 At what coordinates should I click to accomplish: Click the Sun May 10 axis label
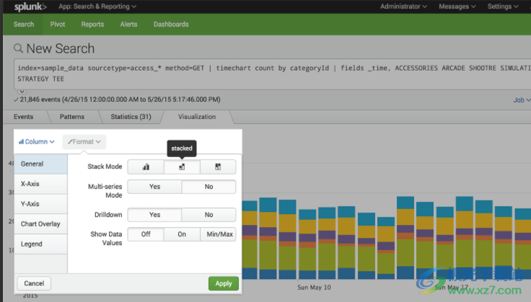tap(314, 288)
